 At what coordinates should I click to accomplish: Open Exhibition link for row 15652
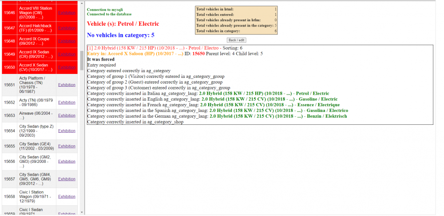click(67, 103)
